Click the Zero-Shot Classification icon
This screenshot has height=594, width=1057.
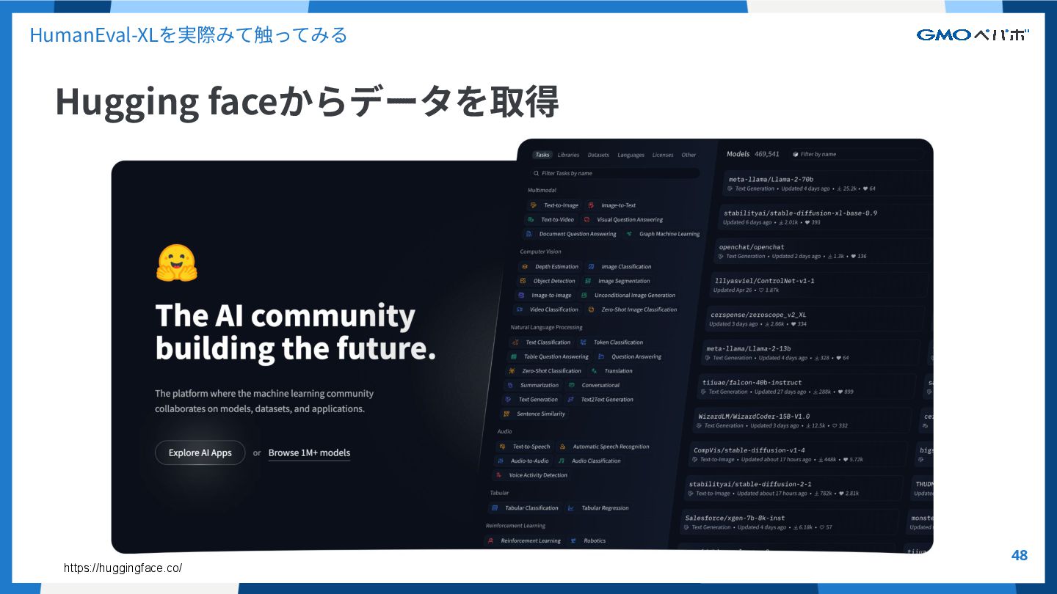[x=512, y=371]
